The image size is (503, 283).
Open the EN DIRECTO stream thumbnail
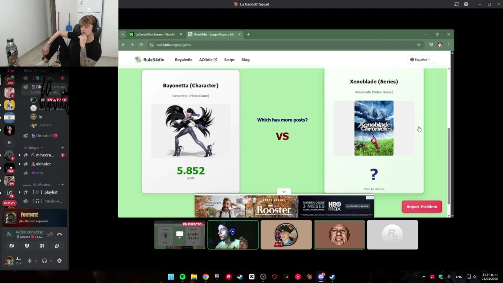180,235
